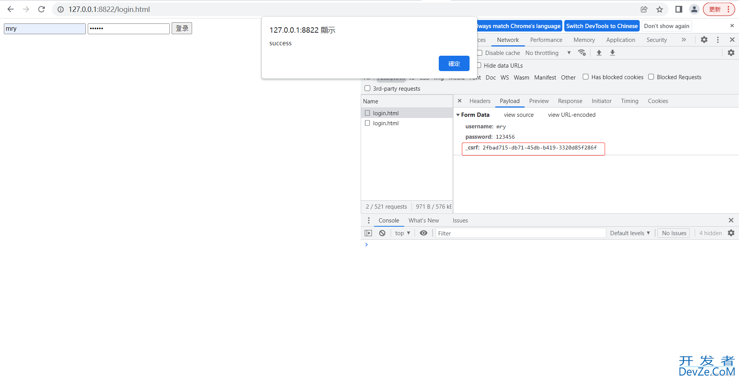Open Network settings gear icon
Viewport: 739px width, 380px height.
(731, 53)
